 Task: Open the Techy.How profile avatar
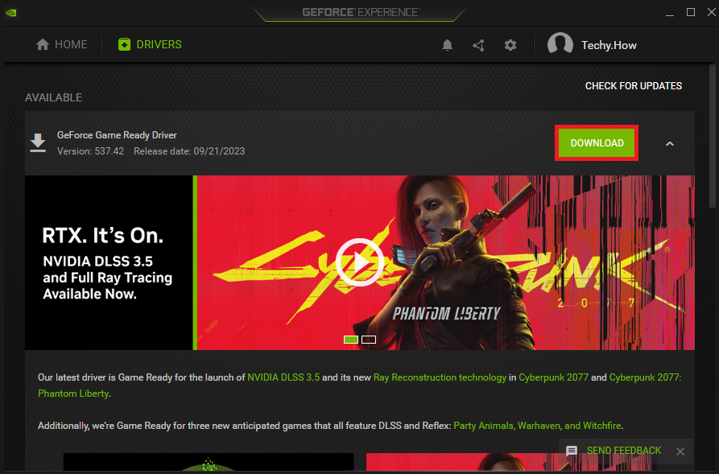pos(560,44)
